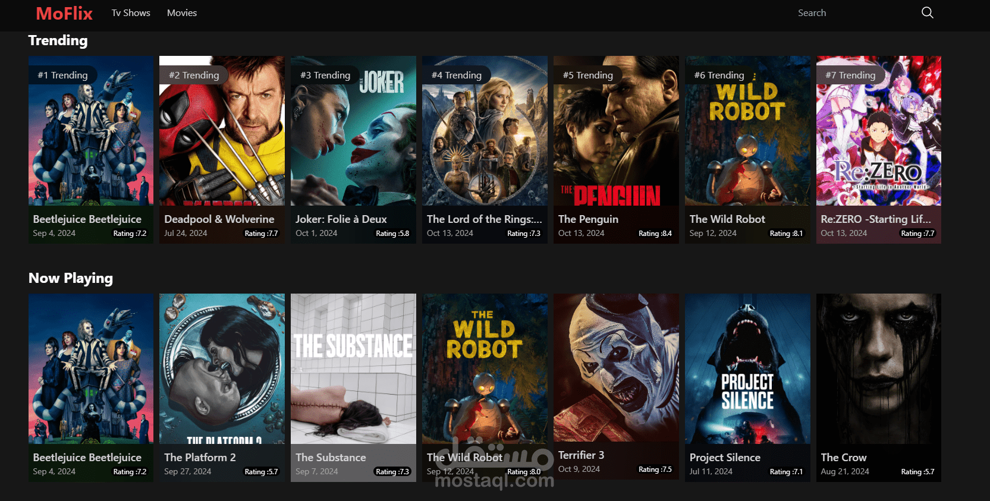The height and width of the screenshot is (501, 990).
Task: Open the Re:ZERO -Starting Lif... title
Action: click(876, 219)
